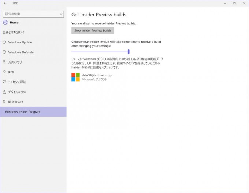249x193 pixels.
Task: Click the Windows Defender shield icon
Action: point(4,52)
